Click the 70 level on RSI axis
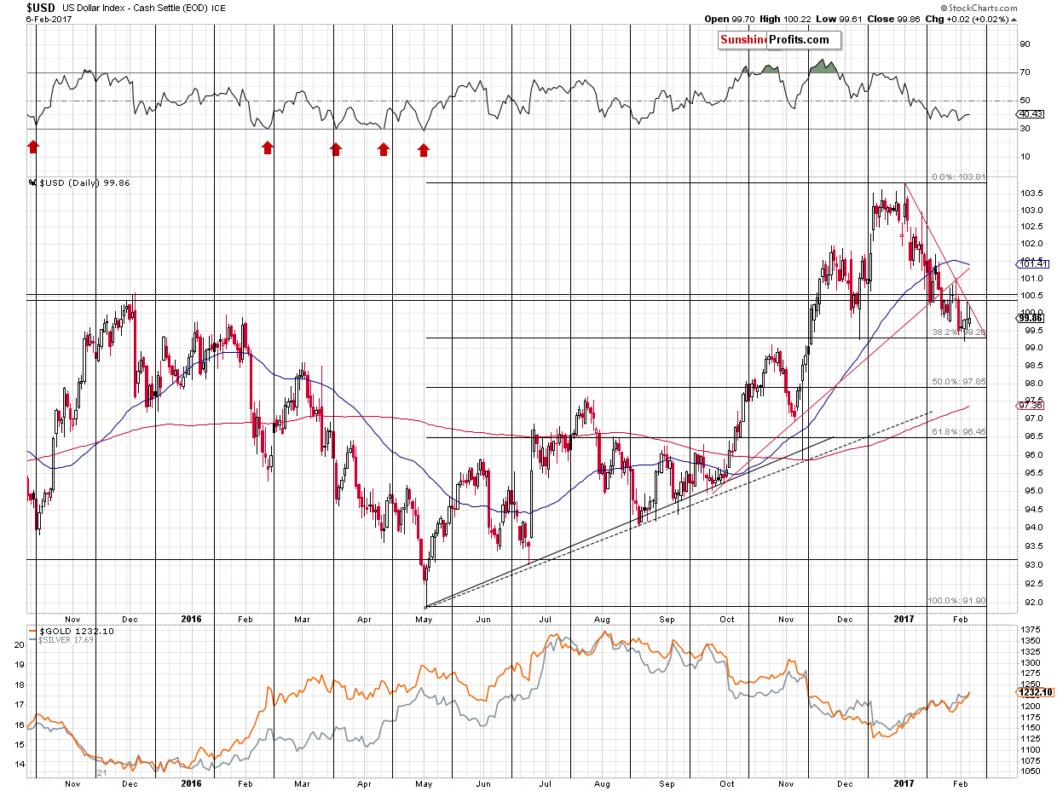Screen dimensions: 1057x791 [x=1024, y=72]
